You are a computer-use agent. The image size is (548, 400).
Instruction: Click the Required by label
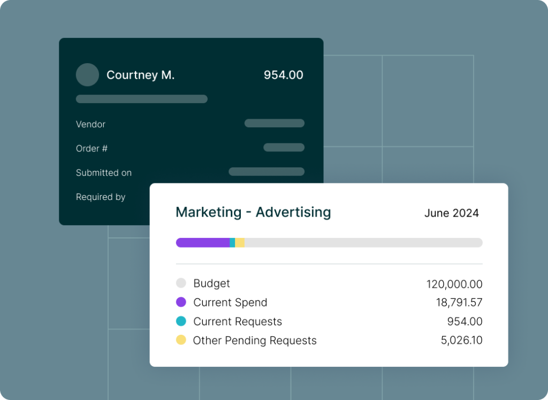click(101, 197)
